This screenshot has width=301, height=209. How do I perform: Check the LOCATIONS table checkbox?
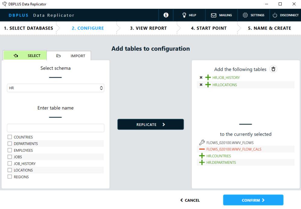click(10, 170)
